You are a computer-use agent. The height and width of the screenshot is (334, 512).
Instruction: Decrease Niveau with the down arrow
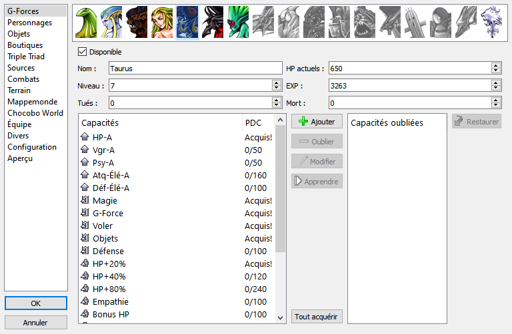point(277,88)
